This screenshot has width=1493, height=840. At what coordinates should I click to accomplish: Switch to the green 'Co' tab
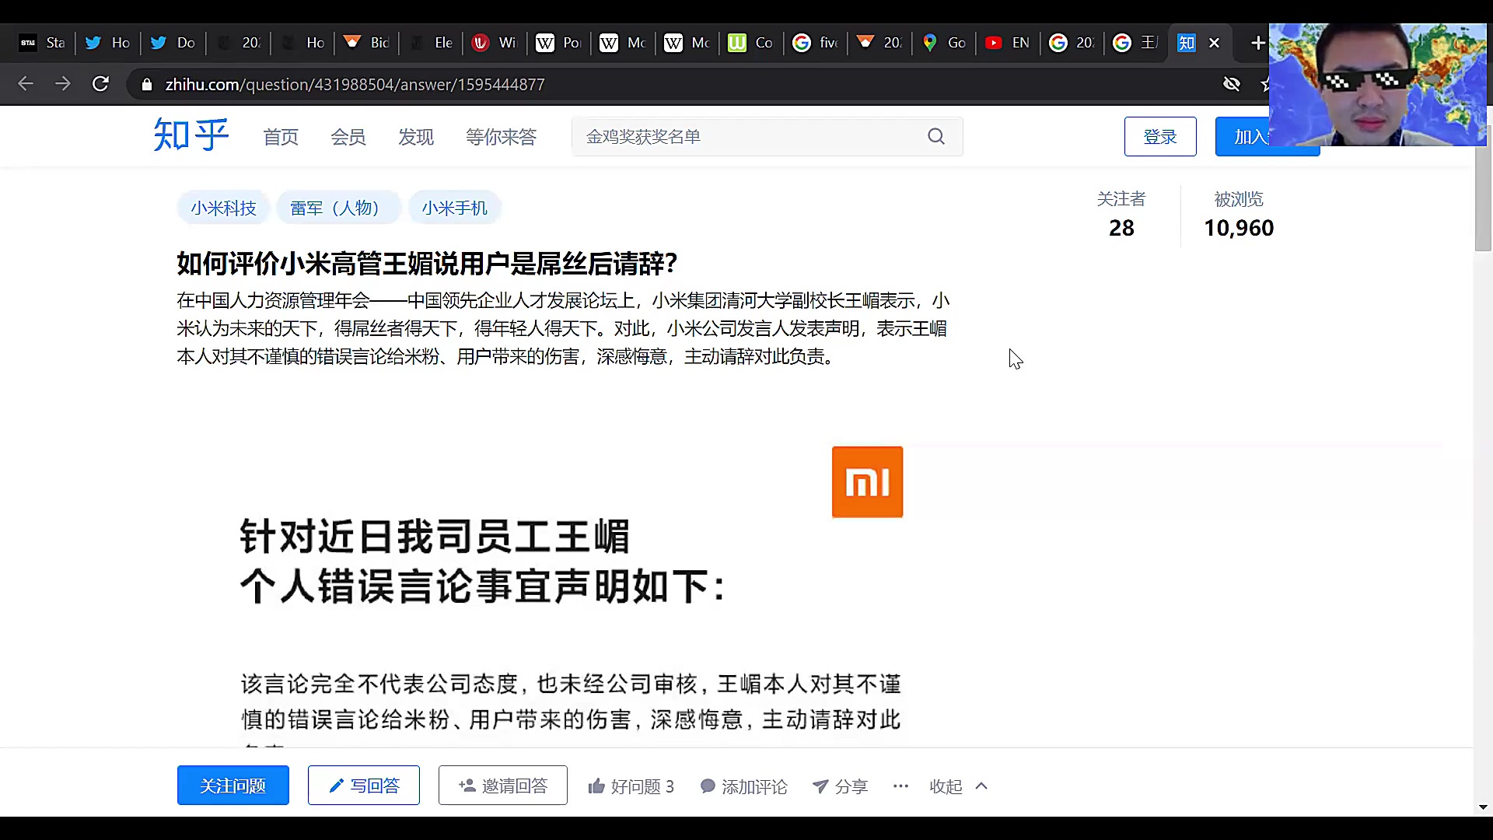(751, 43)
